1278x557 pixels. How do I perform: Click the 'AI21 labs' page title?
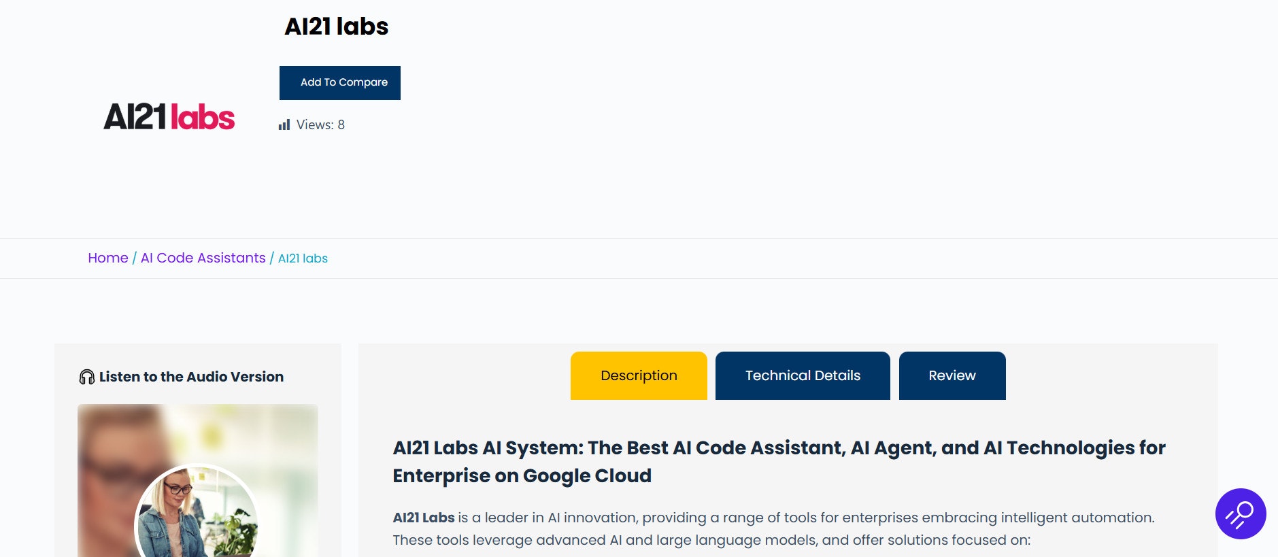point(337,27)
